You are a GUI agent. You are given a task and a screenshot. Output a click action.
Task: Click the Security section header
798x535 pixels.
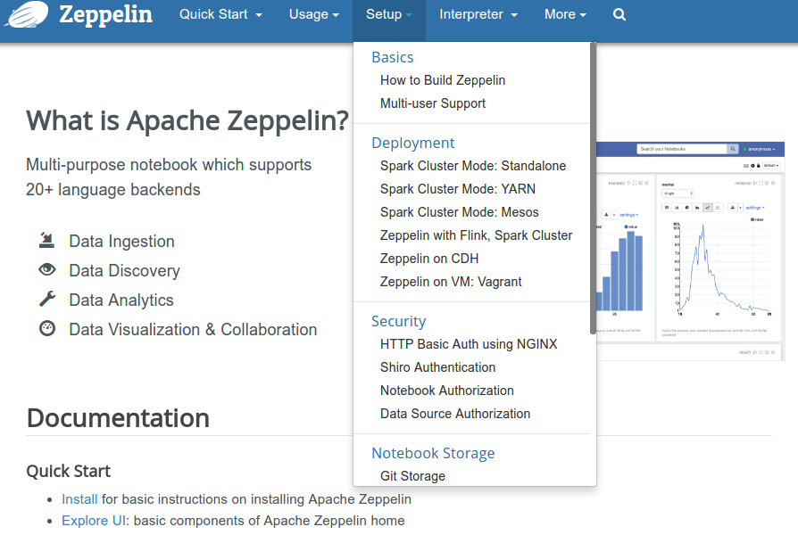pos(398,321)
